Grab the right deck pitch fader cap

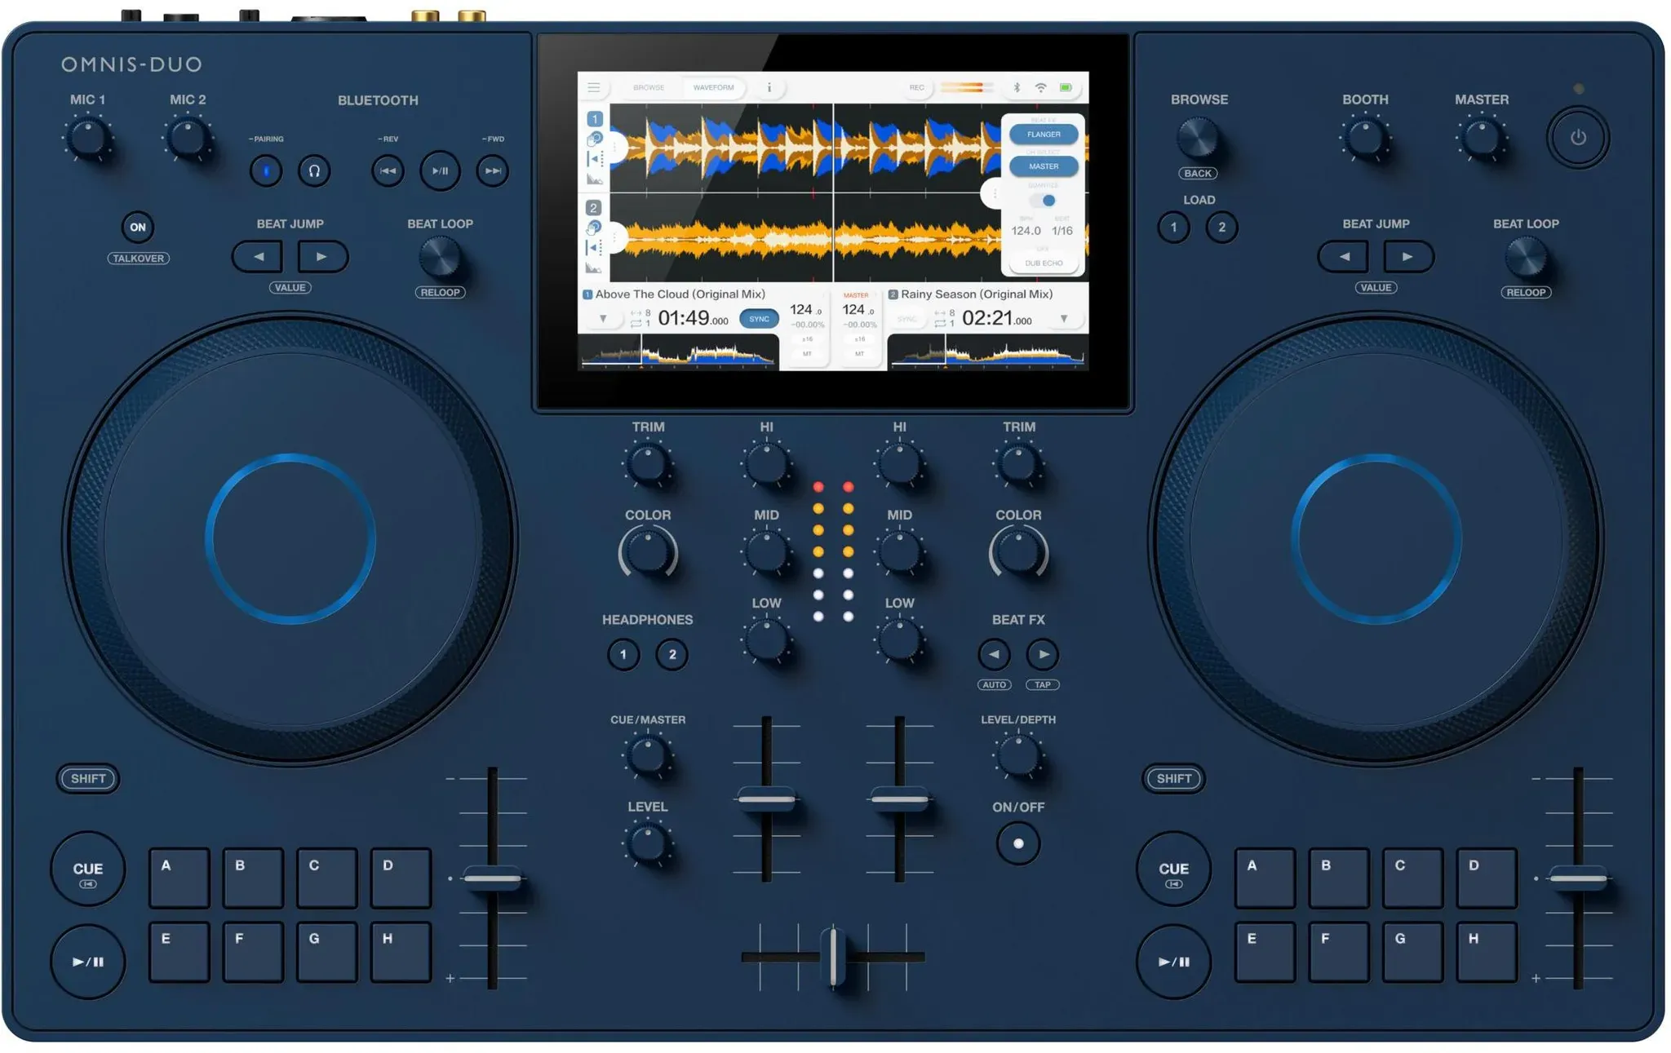pos(1578,878)
